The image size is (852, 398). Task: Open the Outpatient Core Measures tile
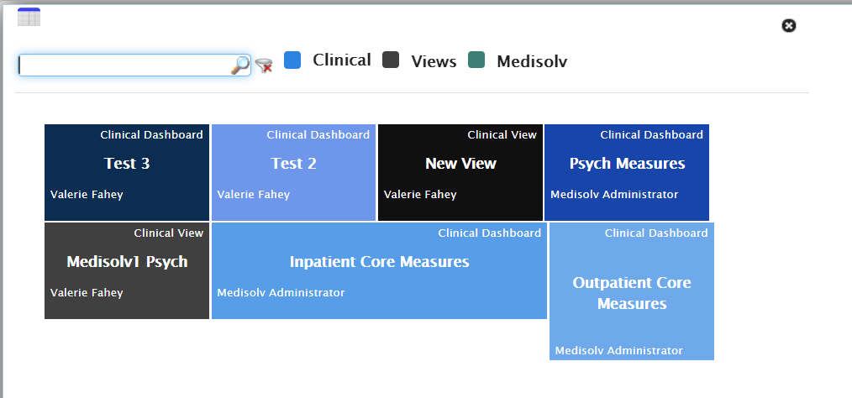pyautogui.click(x=632, y=293)
